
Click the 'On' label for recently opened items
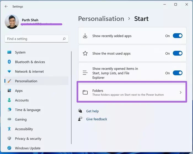pyautogui.click(x=167, y=73)
